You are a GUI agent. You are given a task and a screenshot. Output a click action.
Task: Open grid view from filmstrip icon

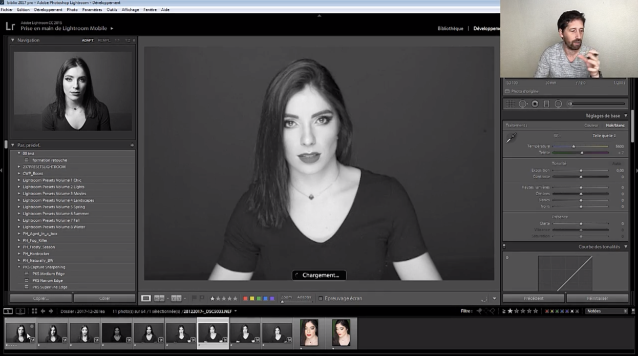pos(34,311)
